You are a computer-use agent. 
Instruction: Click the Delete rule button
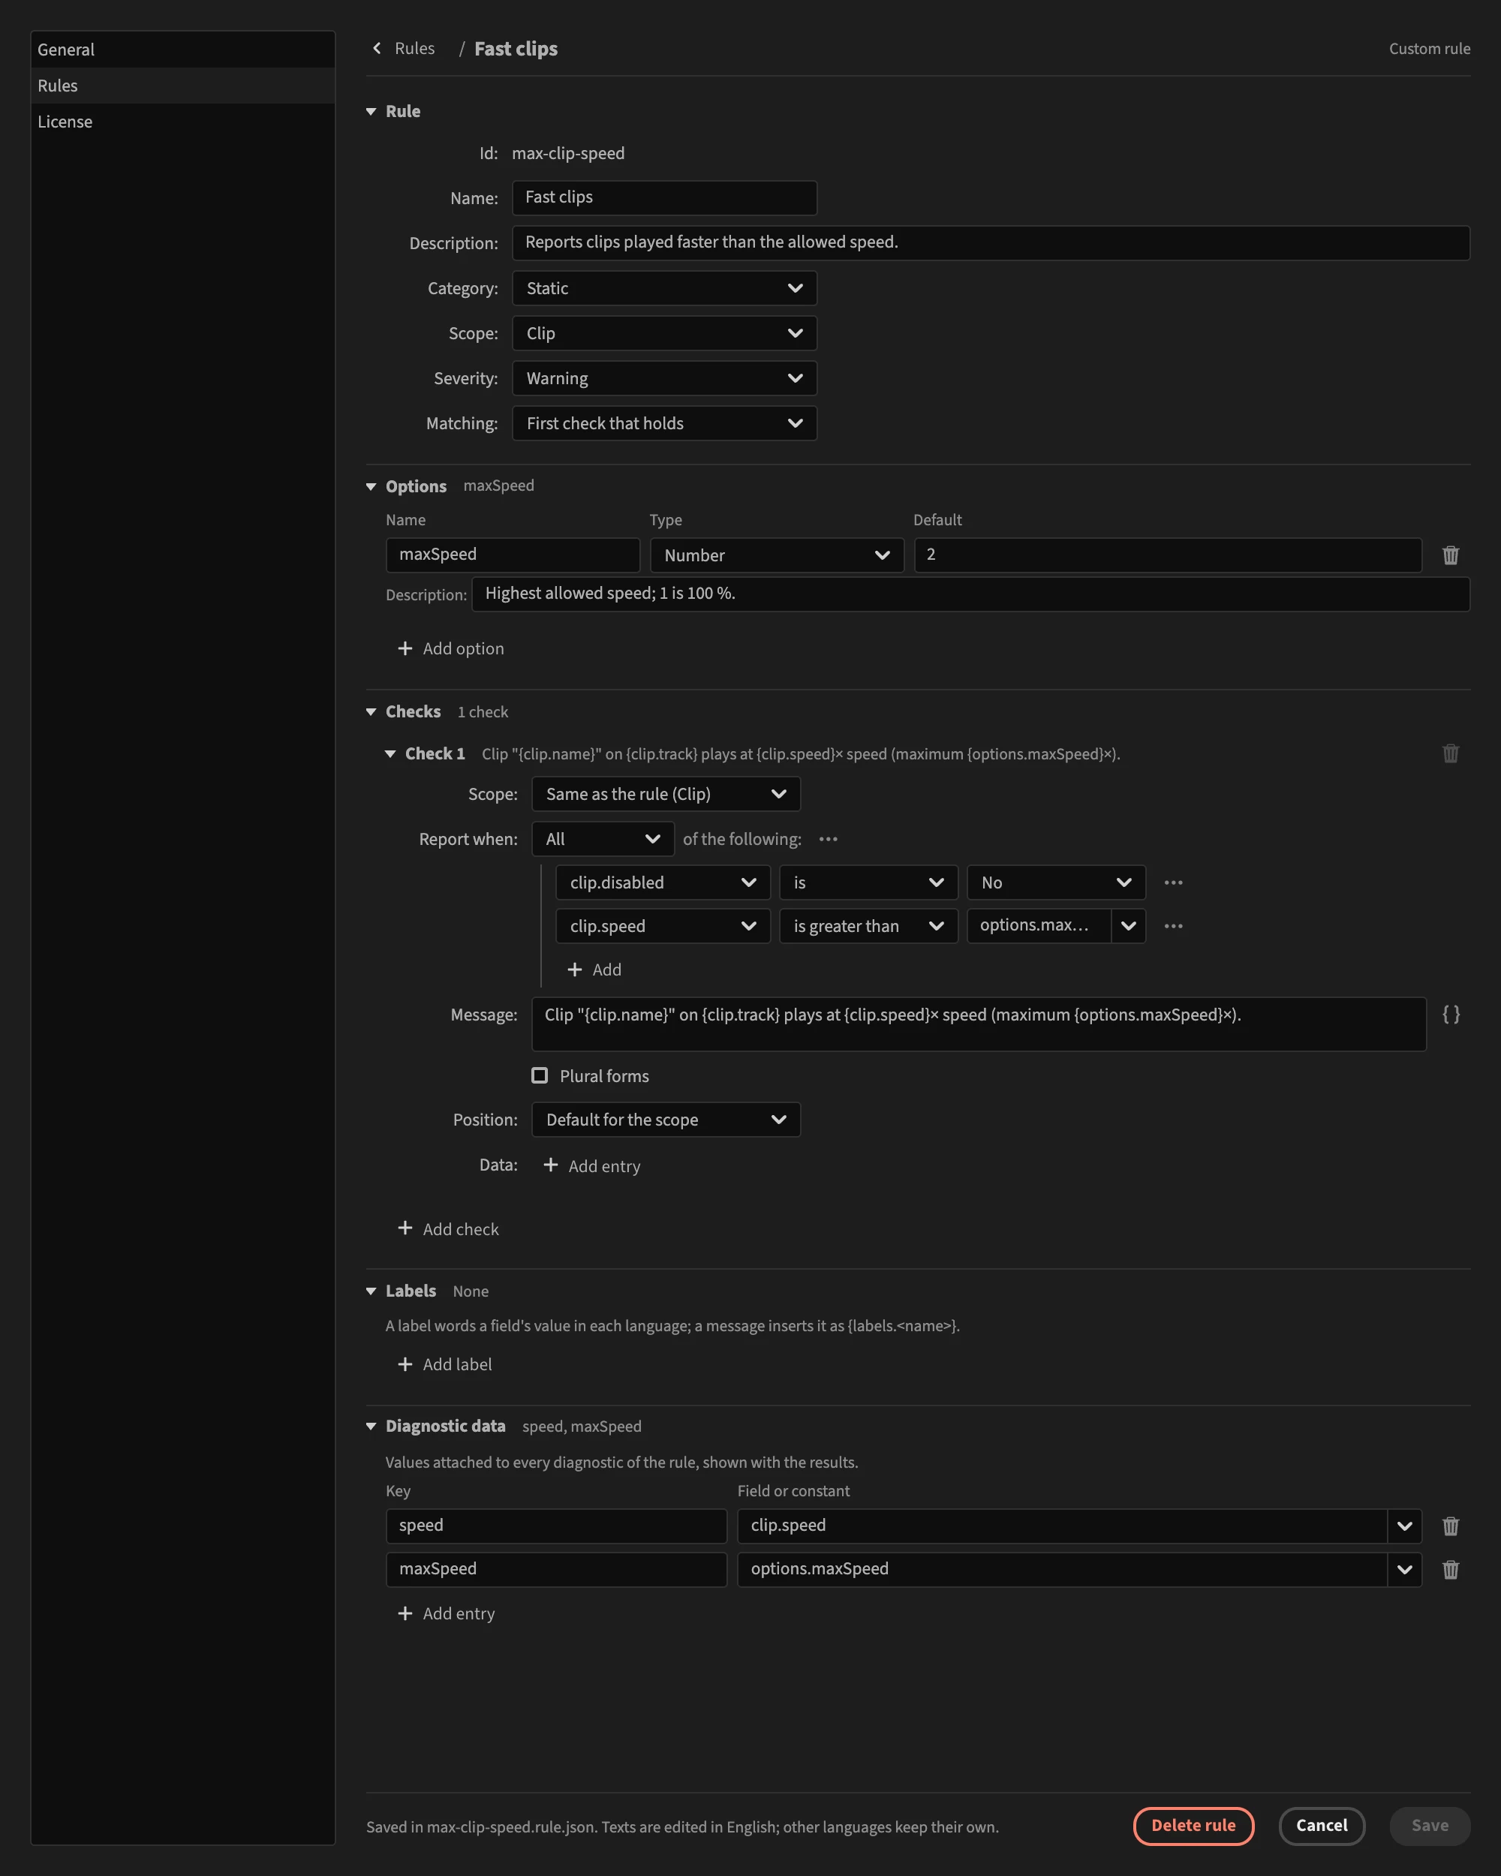tap(1193, 1826)
